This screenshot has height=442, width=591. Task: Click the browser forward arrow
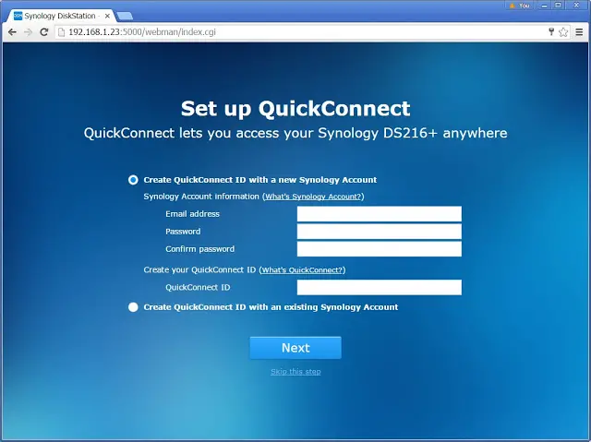pyautogui.click(x=28, y=32)
